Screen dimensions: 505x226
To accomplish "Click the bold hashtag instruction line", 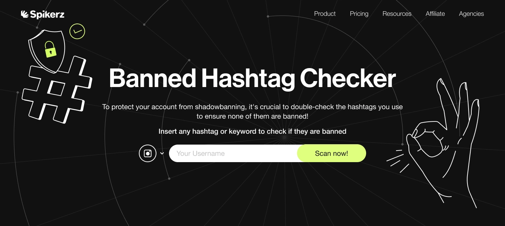I will [252, 132].
